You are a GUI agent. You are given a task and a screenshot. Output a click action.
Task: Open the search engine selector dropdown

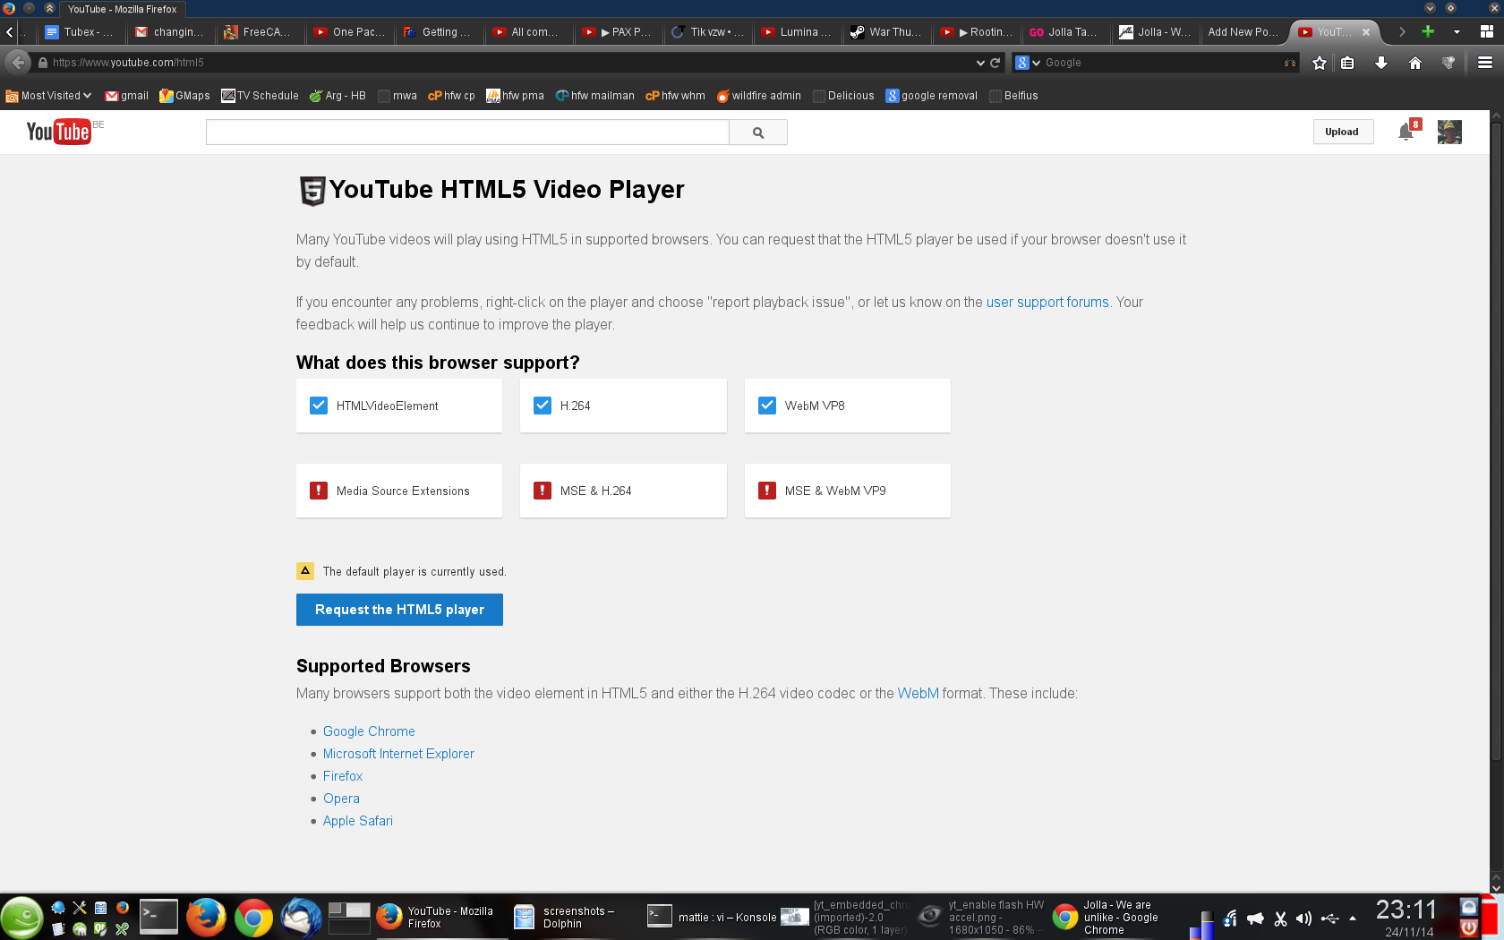point(1028,63)
